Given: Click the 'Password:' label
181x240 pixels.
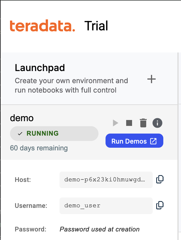Looking at the screenshot, I should (31, 229).
